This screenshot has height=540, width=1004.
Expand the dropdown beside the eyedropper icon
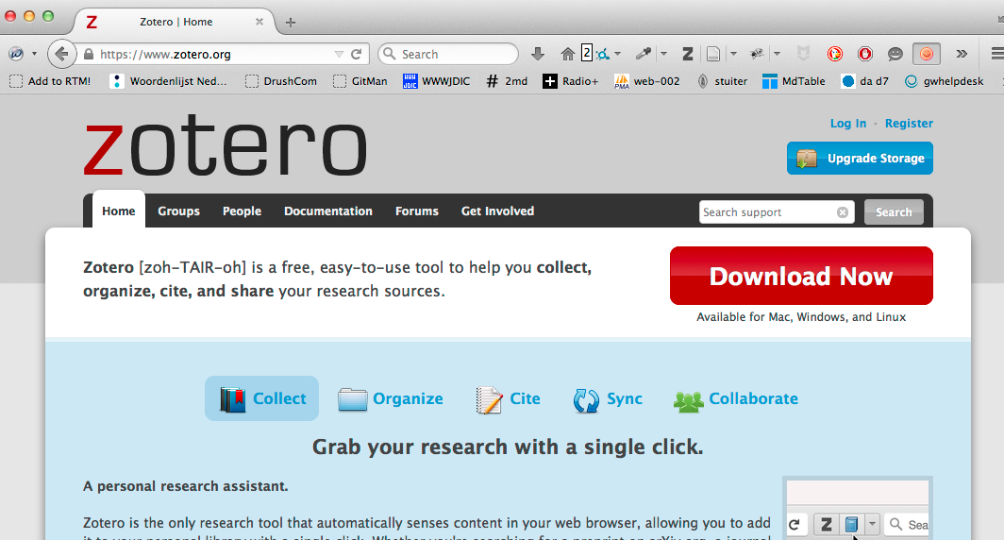(663, 54)
